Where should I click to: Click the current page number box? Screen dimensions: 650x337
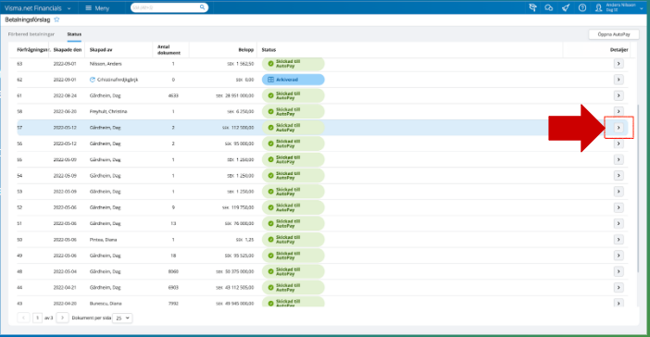(x=37, y=318)
